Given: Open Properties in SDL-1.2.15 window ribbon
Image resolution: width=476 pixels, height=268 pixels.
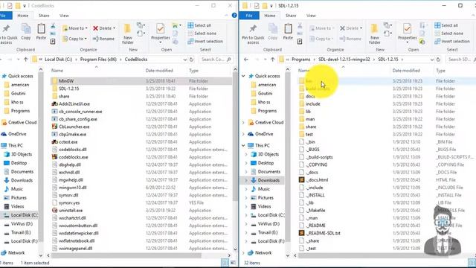Looking at the screenshot, I should 407,33.
